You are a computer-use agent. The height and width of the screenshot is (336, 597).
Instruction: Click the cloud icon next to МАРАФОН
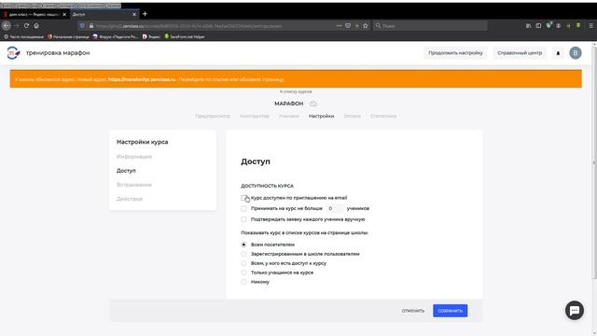point(313,104)
